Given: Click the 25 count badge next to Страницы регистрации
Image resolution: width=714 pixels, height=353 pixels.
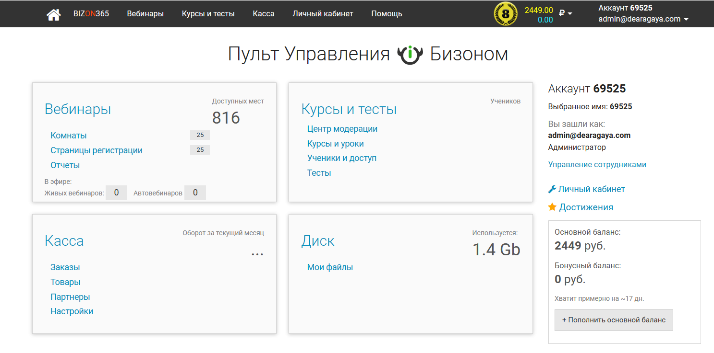Looking at the screenshot, I should coord(200,150).
